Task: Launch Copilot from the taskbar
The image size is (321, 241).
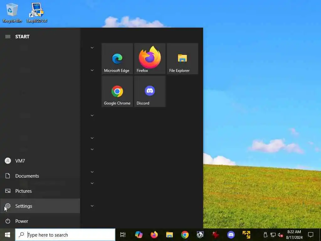Action: 139,235
